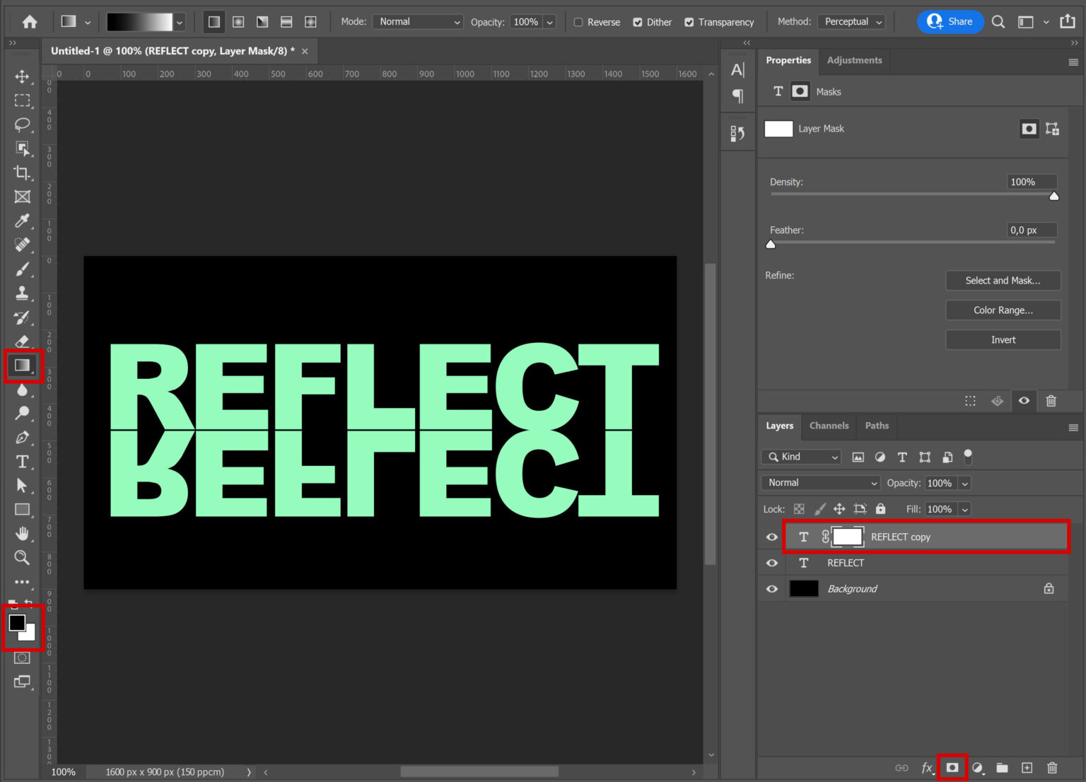1086x782 pixels.
Task: Click the Select and Mask button
Action: pyautogui.click(x=1003, y=280)
